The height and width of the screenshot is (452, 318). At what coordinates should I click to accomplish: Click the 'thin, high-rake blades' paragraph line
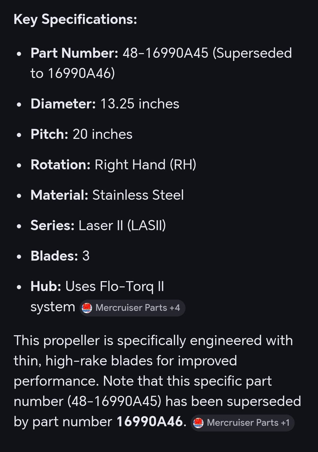[125, 361]
